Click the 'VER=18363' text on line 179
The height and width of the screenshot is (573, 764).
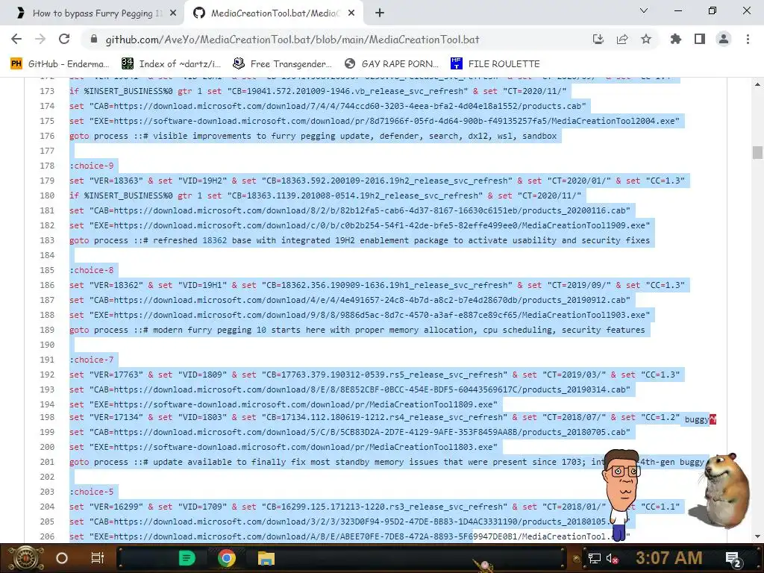click(116, 181)
